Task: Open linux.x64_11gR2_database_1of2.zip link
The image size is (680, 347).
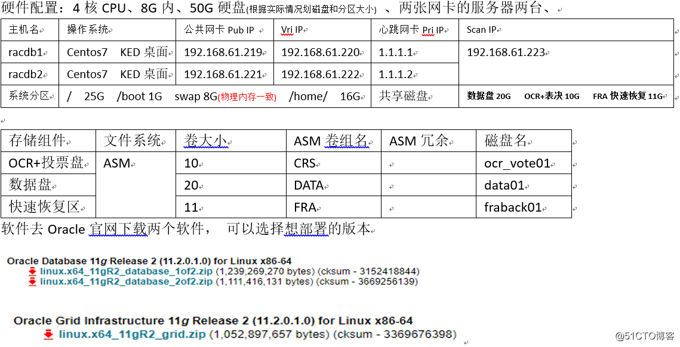Action: [x=126, y=272]
